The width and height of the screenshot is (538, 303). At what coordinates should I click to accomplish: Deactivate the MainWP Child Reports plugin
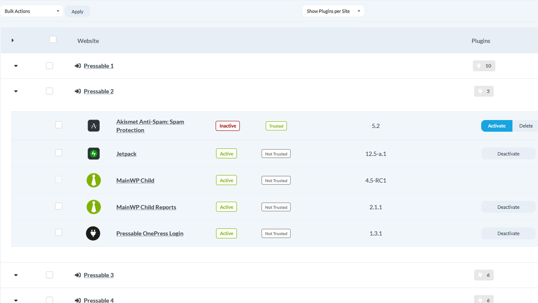[x=508, y=207]
